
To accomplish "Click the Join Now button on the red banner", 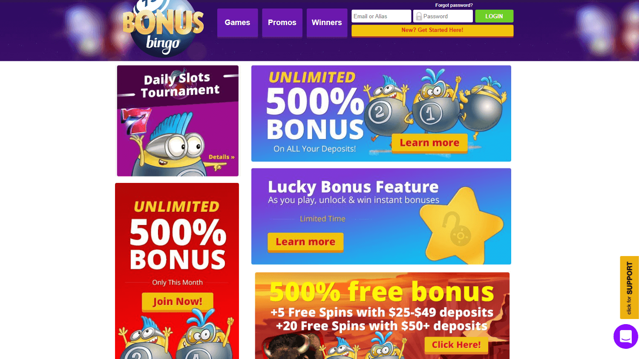I will 178,302.
